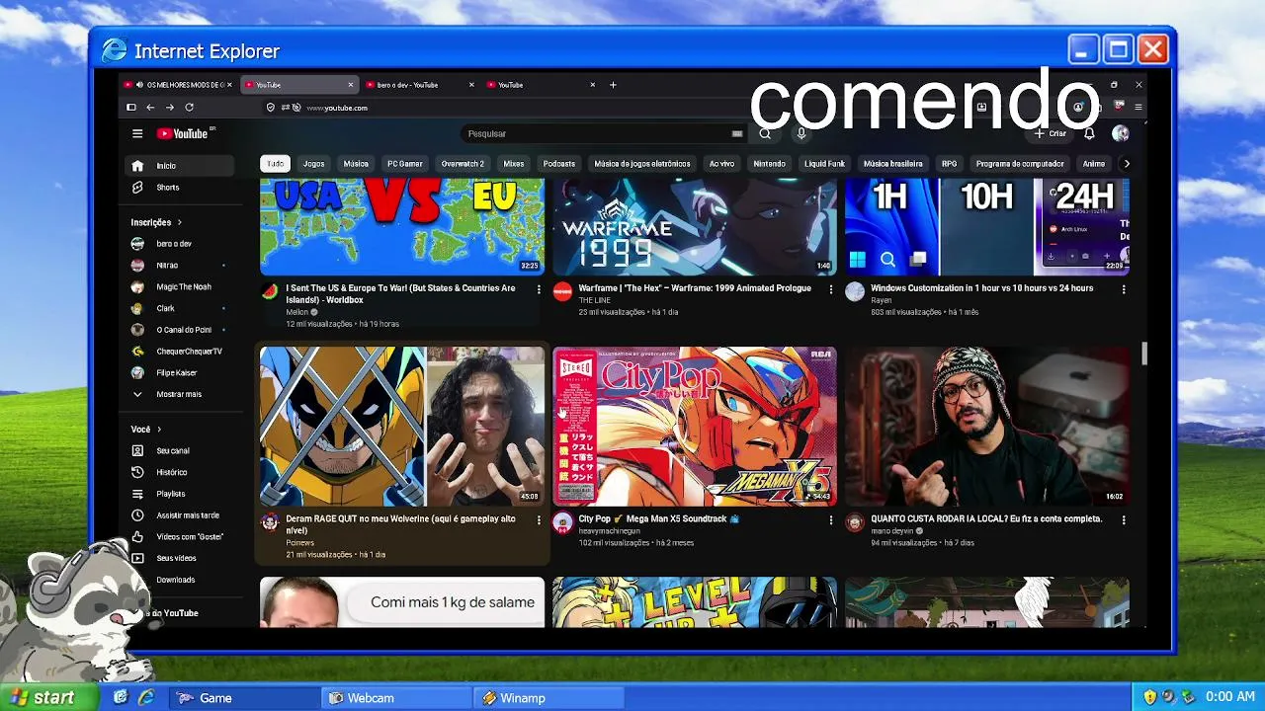The width and height of the screenshot is (1265, 711).
Task: Select the 'Podcasts' filter chip
Action: [x=559, y=164]
